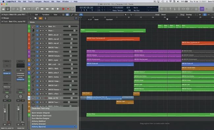Toggle the power button on the Bass track
The height and width of the screenshot is (130, 214).
37,26
